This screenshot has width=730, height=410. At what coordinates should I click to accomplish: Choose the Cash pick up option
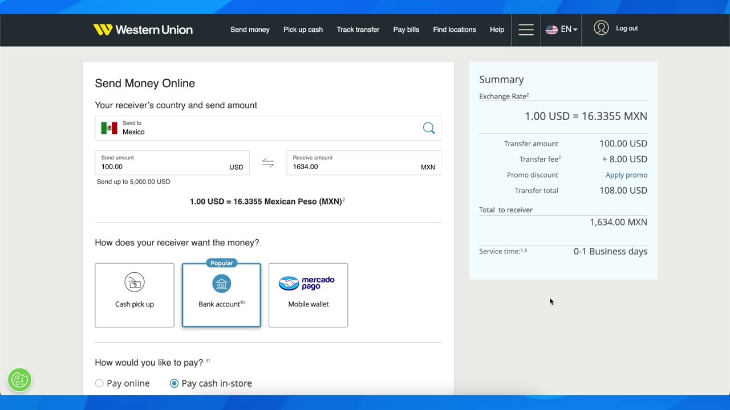[x=135, y=295]
